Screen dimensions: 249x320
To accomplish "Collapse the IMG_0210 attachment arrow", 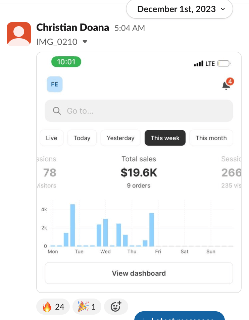I will pyautogui.click(x=85, y=42).
